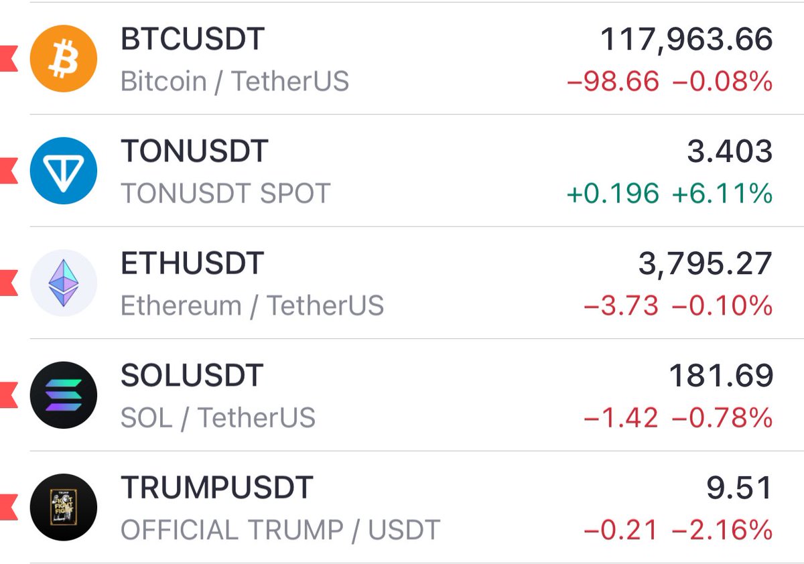This screenshot has height=564, width=804.
Task: Tap the blue Toncoin logo icon
Action: 64,170
